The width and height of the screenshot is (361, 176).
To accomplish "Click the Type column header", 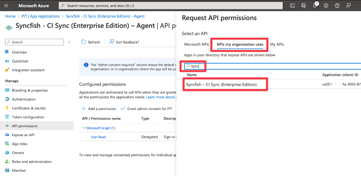I will click(x=145, y=119).
